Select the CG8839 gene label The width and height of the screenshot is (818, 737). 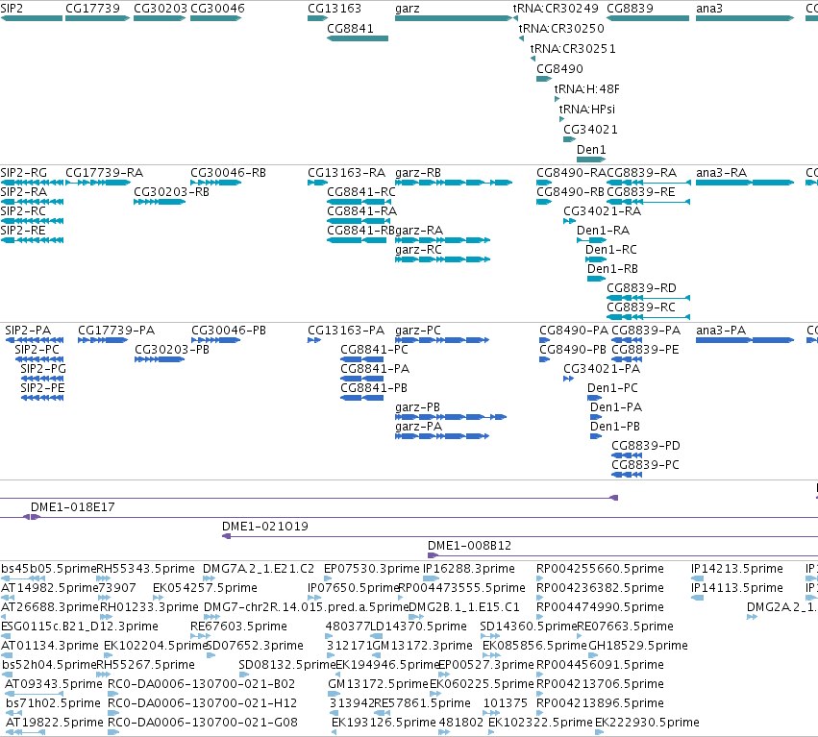(x=630, y=9)
